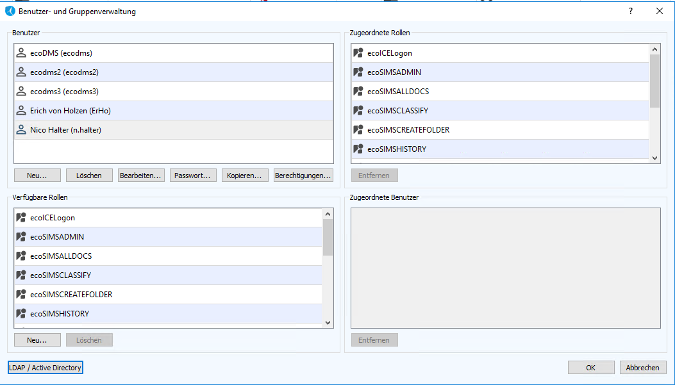
Task: Click role icon of ecoSIMSALLDOCS in Verfügbare Rollen
Action: [x=21, y=256]
